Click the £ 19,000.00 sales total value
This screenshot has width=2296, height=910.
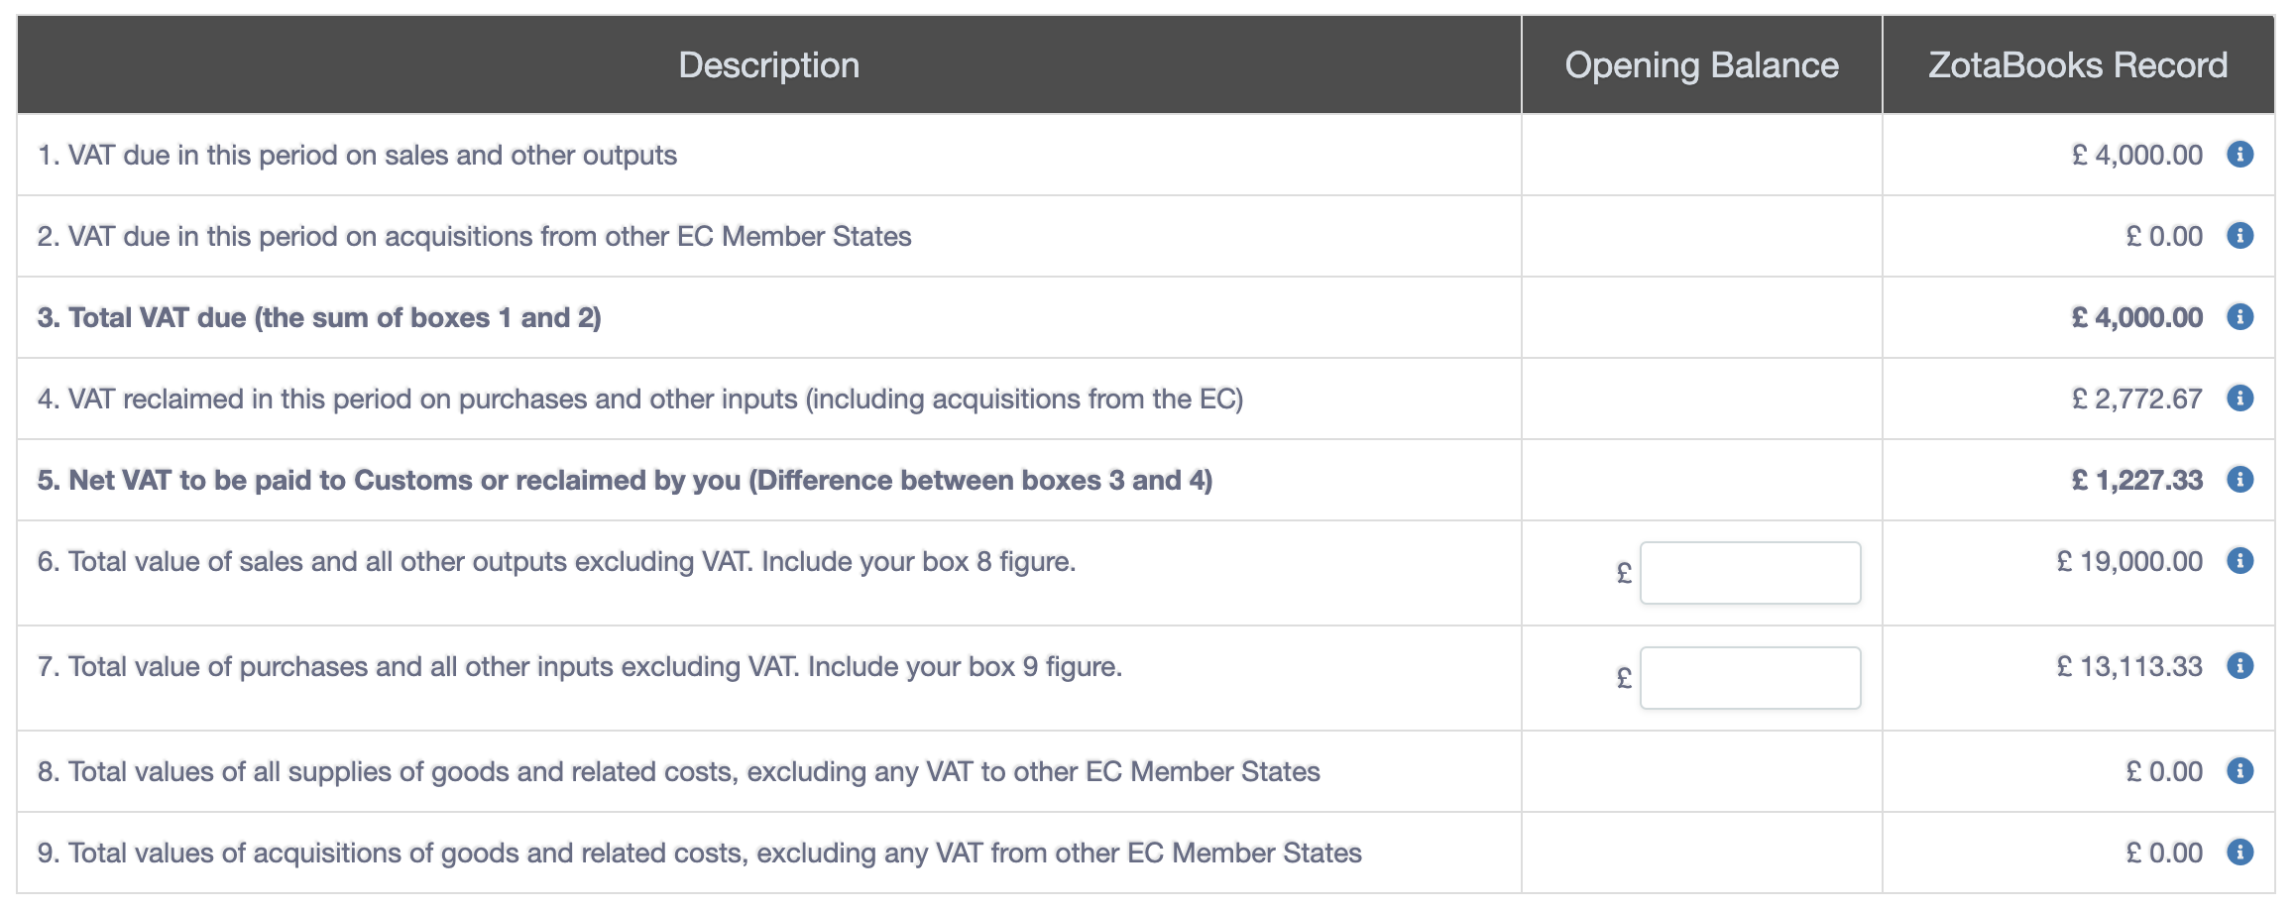coord(2129,561)
